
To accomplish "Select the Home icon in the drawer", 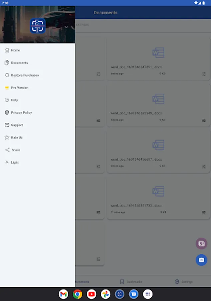I will coord(7,50).
